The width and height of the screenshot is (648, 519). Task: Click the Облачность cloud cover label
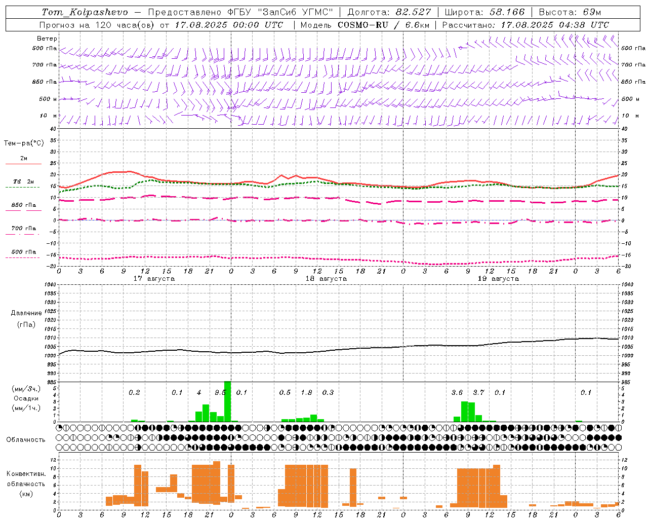coord(26,440)
